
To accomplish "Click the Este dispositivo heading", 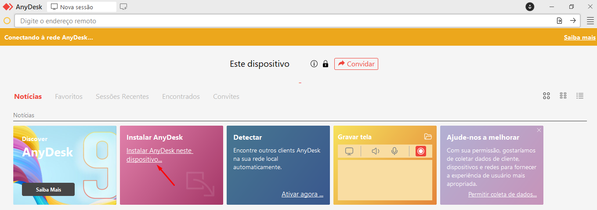I will (x=260, y=64).
